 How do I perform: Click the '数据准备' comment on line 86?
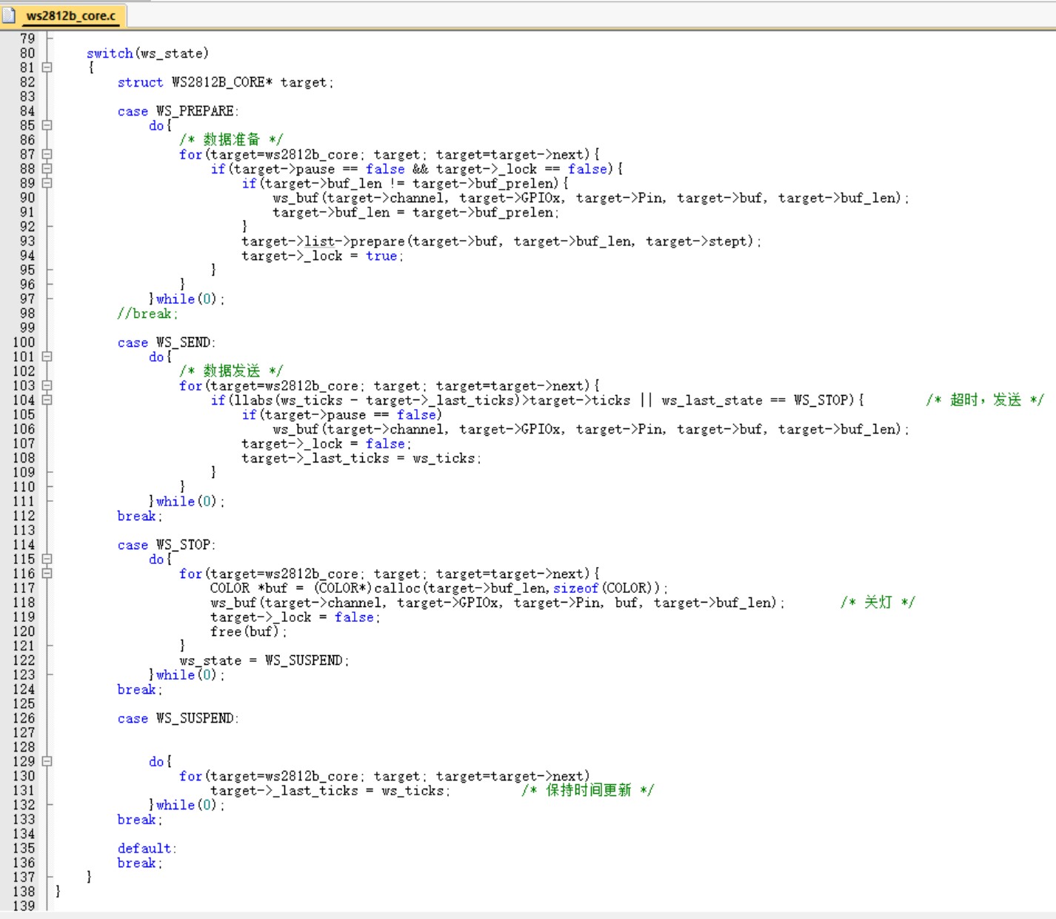tap(232, 139)
